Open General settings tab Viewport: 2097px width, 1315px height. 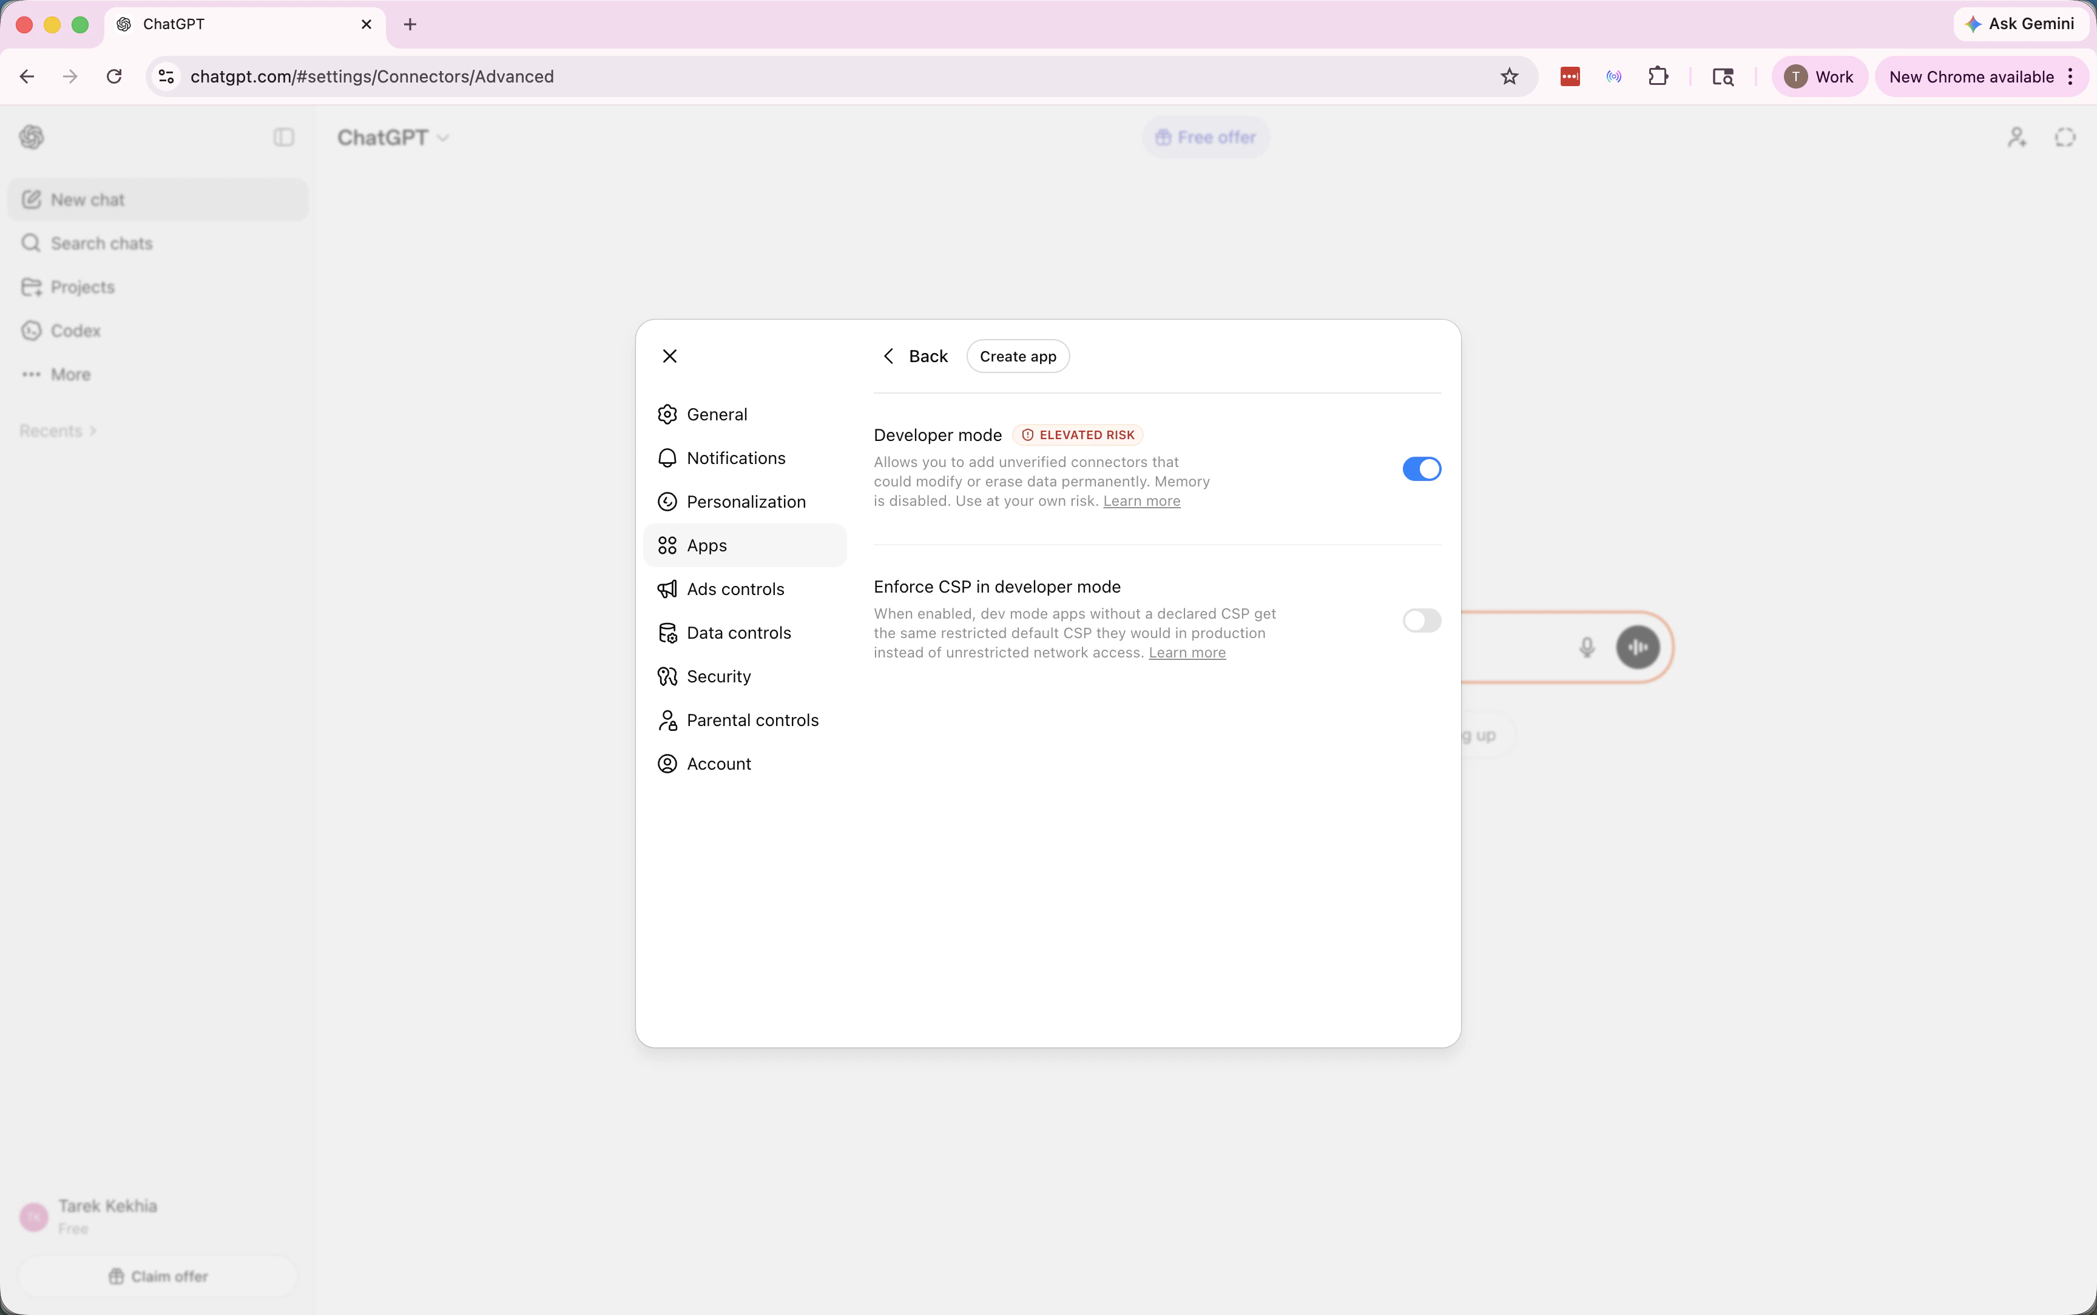pyautogui.click(x=745, y=414)
